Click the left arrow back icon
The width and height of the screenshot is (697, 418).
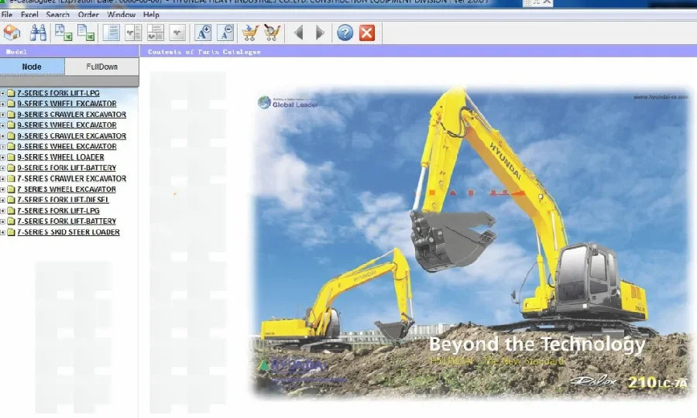[x=298, y=33]
